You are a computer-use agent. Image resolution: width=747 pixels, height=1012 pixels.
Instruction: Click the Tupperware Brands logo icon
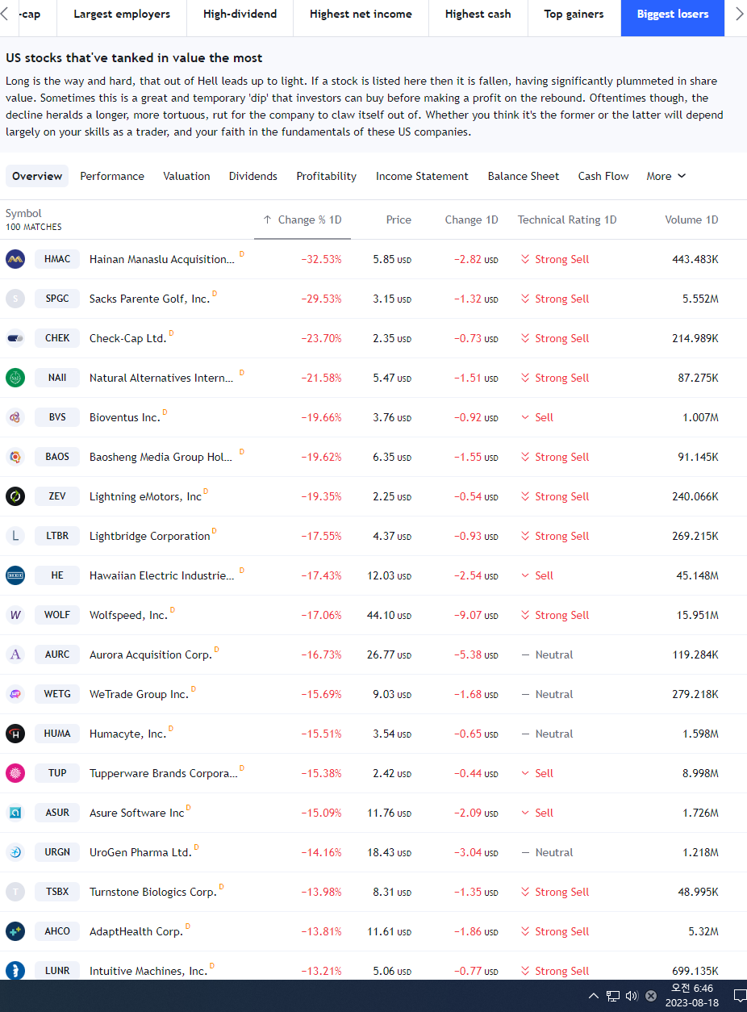(15, 773)
